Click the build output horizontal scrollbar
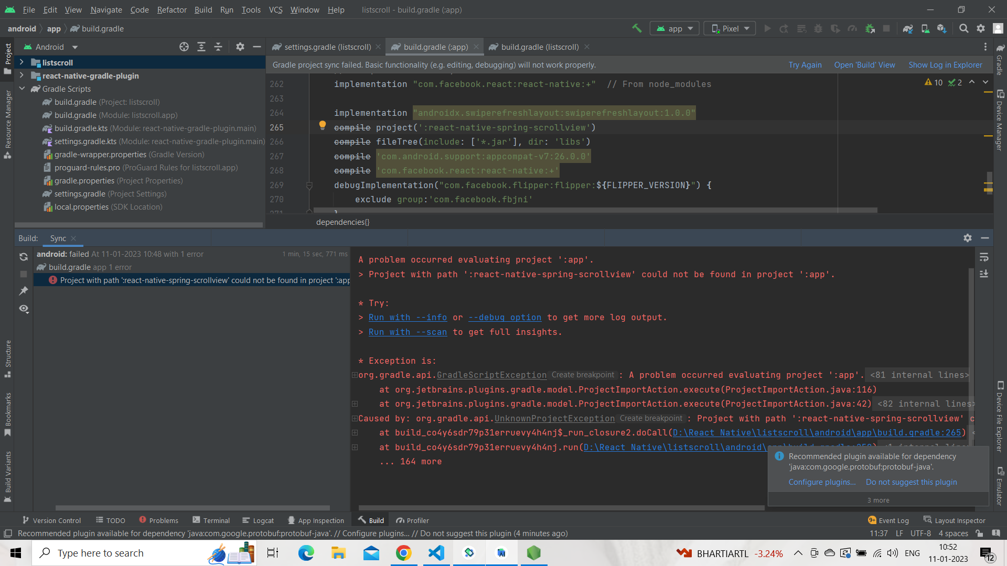Viewport: 1007px width, 566px height. 561,508
